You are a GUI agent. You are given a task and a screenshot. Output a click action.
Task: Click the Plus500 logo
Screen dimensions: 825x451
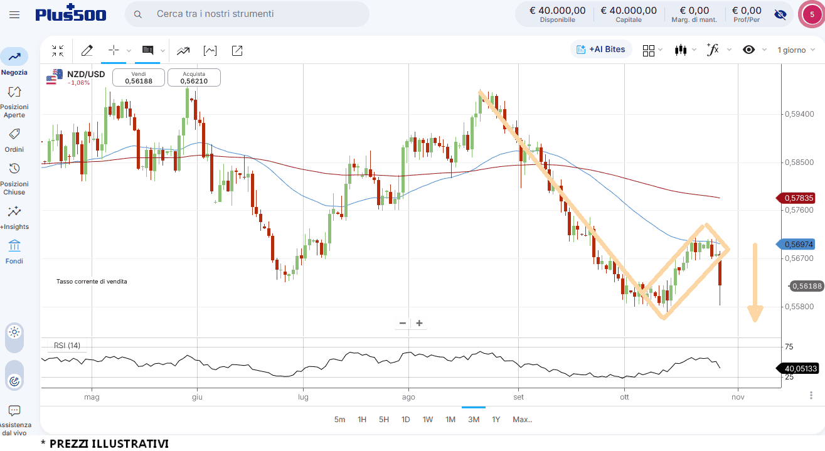coord(71,13)
